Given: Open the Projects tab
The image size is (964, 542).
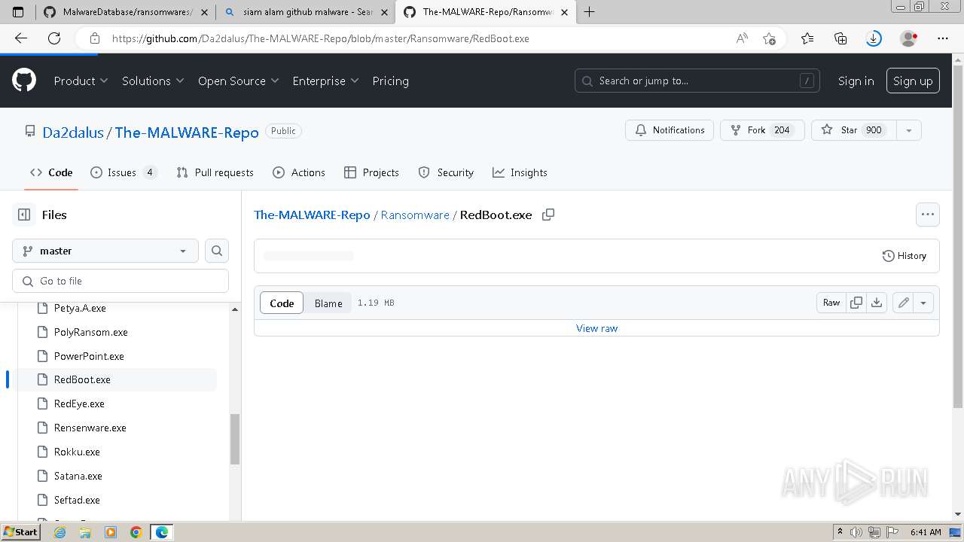Looking at the screenshot, I should [371, 172].
